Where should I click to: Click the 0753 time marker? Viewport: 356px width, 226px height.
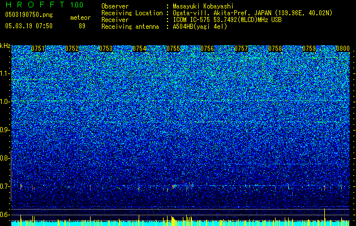coord(106,49)
